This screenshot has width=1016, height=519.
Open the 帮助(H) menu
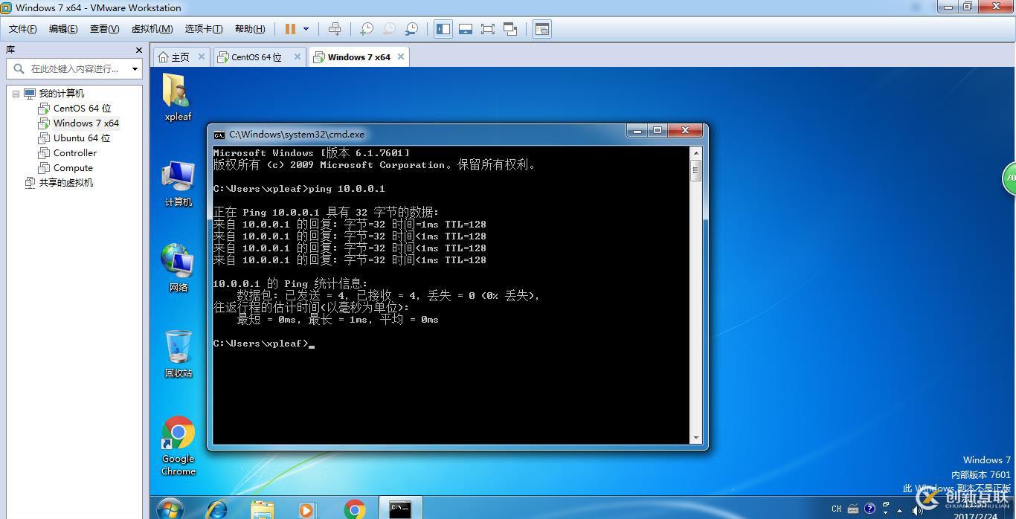click(x=249, y=29)
